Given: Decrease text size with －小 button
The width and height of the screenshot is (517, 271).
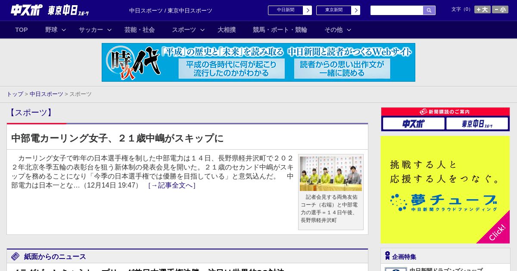Looking at the screenshot, I should [500, 9].
